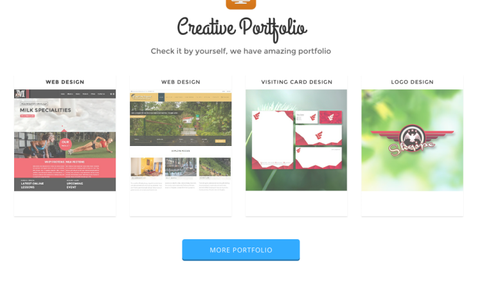Screen dimensions: 482x299
Task: Click the VISITING CARD DESIGN title
Action: click(x=297, y=82)
